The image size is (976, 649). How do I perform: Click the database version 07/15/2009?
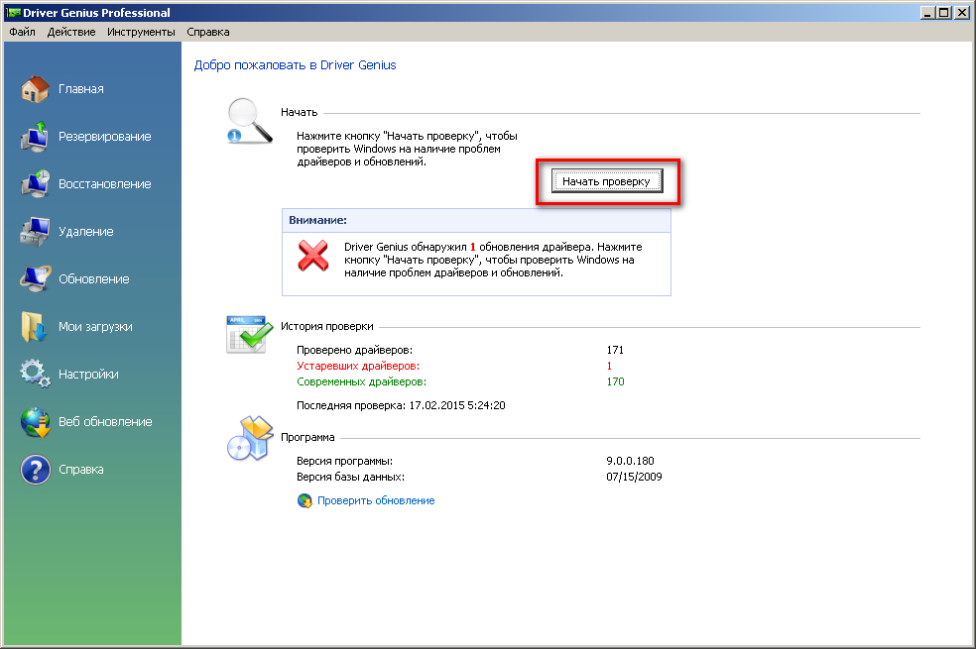[634, 477]
